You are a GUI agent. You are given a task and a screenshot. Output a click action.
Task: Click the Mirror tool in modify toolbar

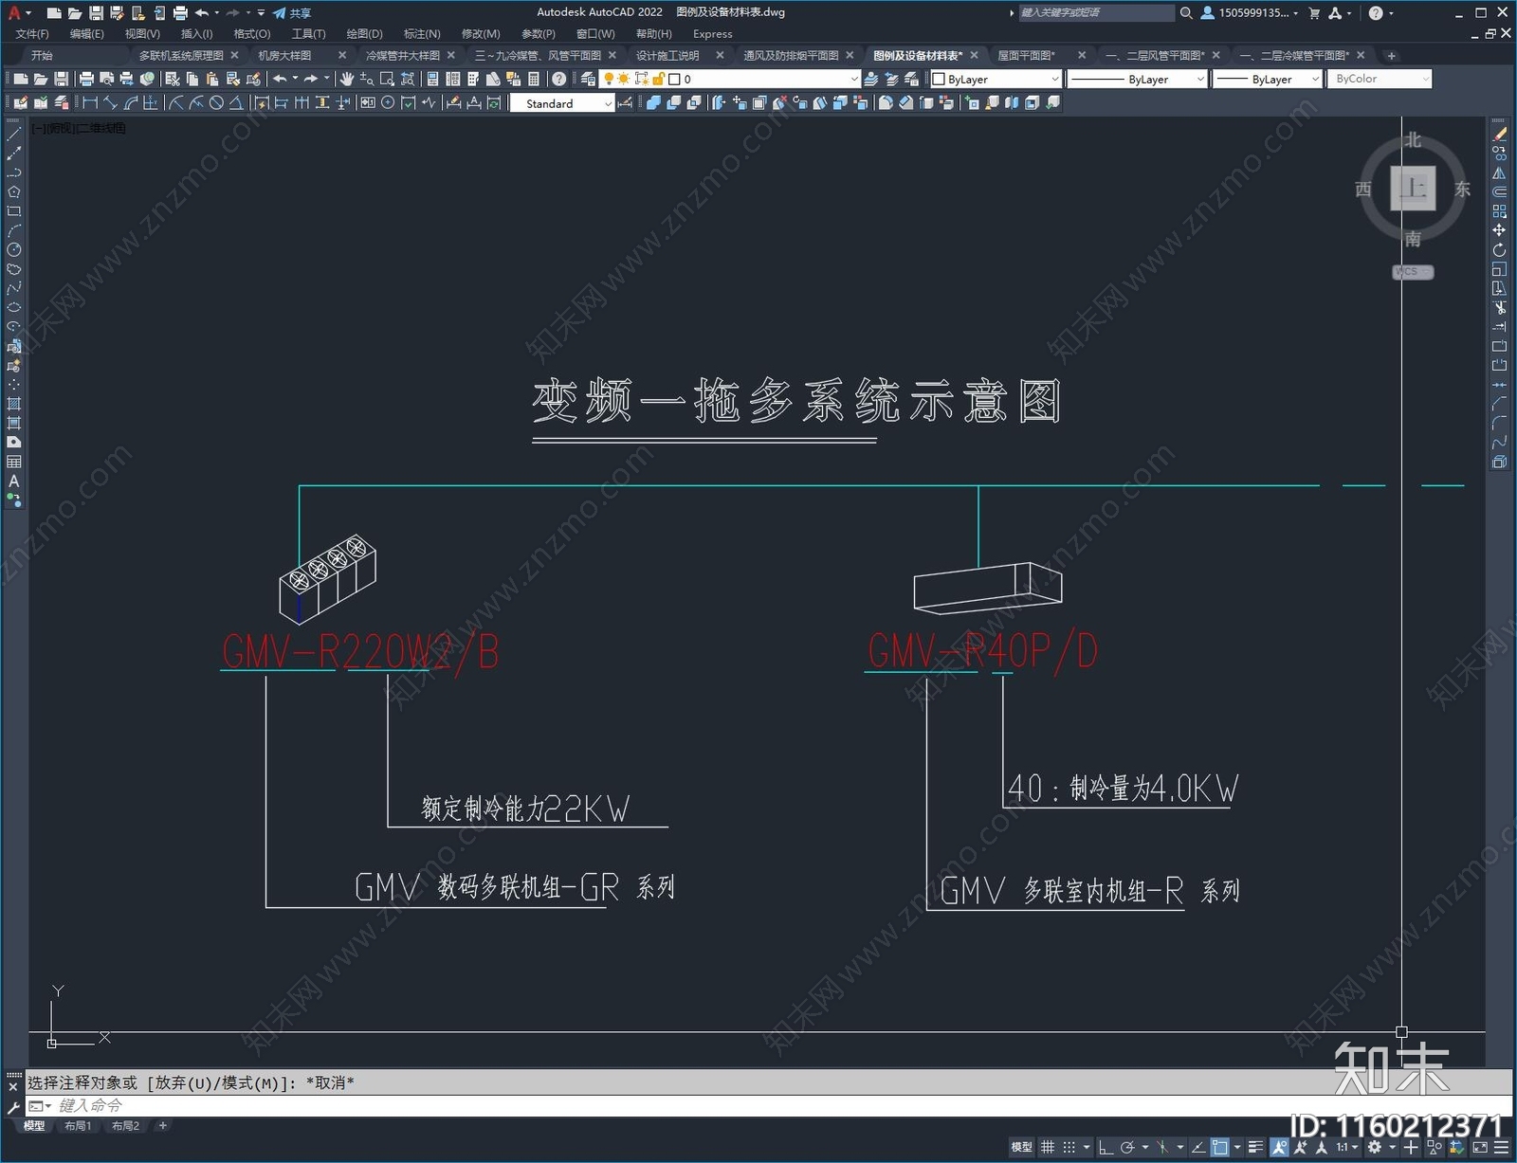pos(1499,173)
